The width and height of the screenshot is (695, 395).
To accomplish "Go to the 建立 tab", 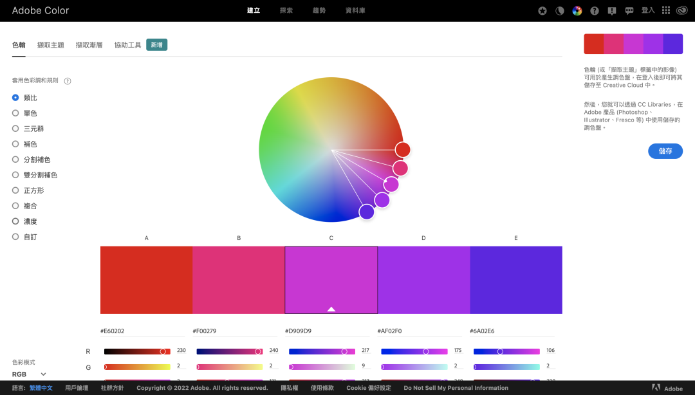I will click(x=254, y=10).
